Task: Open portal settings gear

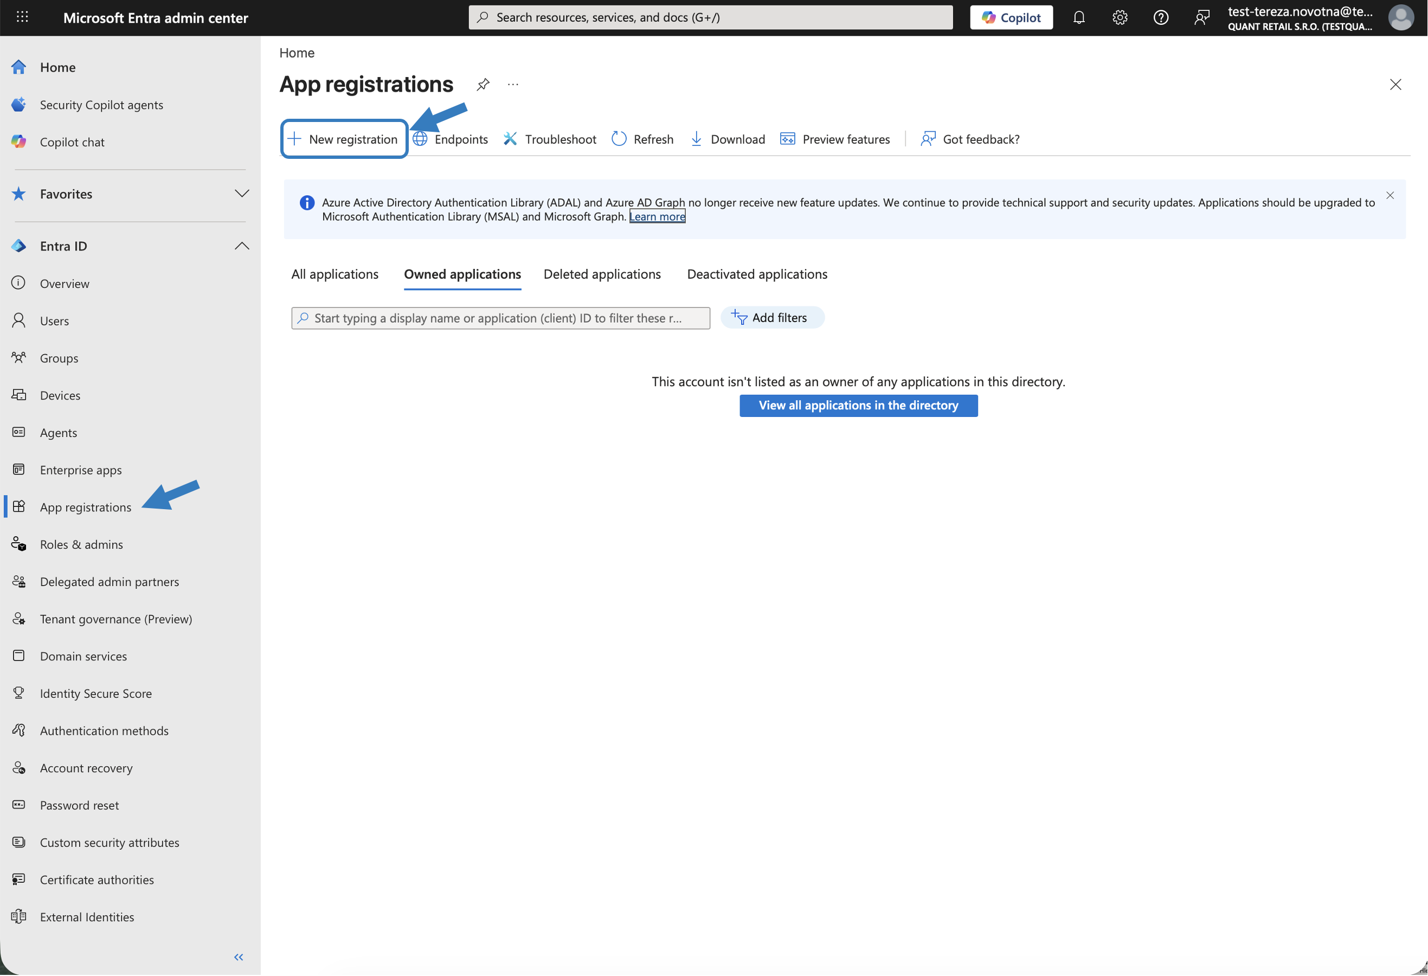Action: [x=1120, y=17]
